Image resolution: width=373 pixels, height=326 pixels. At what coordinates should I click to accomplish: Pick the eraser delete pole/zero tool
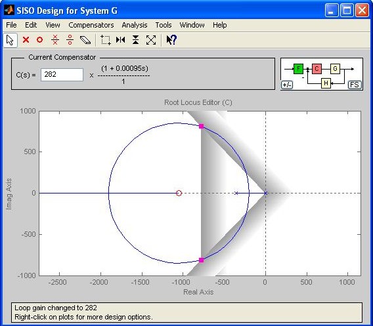point(85,40)
